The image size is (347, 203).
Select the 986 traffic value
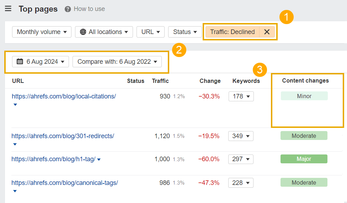[x=165, y=183]
